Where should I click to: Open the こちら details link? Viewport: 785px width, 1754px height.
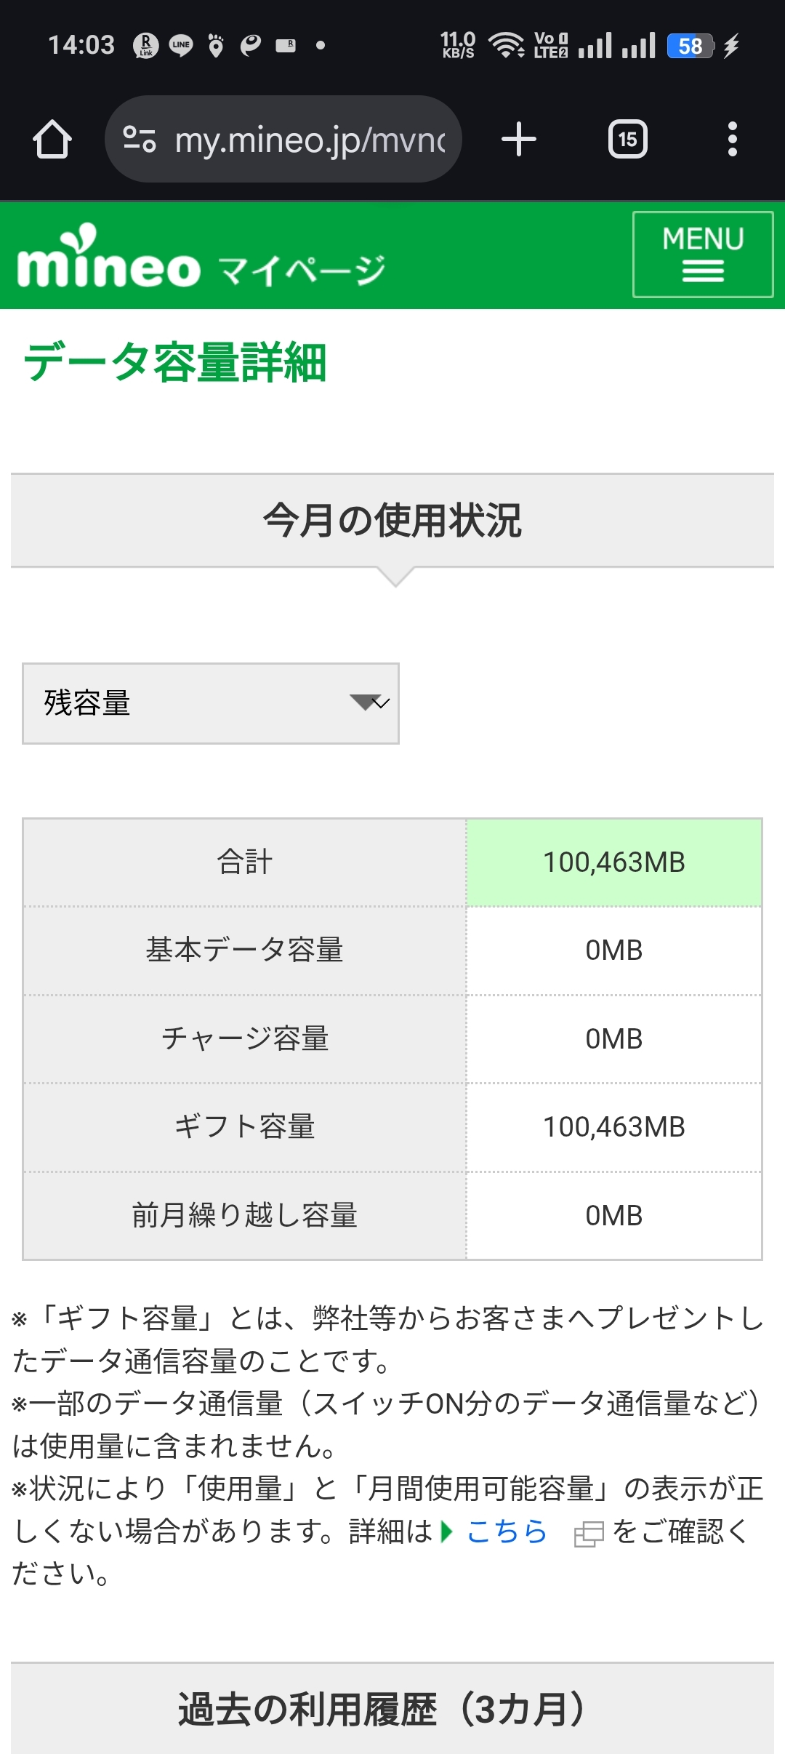pyautogui.click(x=506, y=1531)
